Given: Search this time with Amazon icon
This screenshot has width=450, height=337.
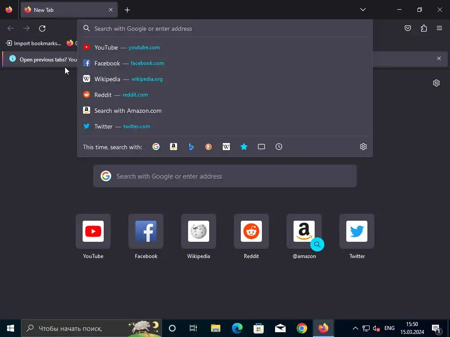Looking at the screenshot, I should [x=173, y=147].
